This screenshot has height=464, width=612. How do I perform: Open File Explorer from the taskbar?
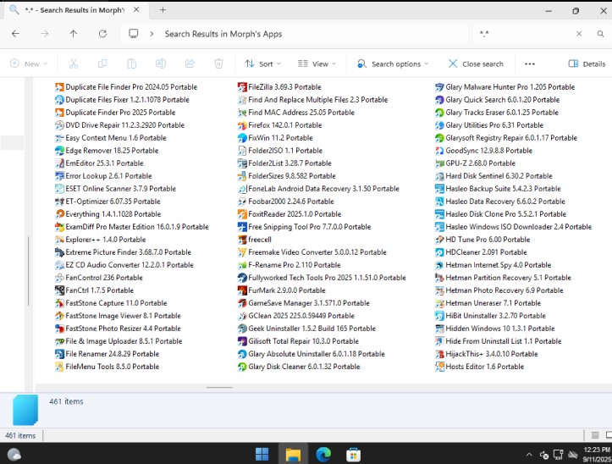click(x=293, y=454)
